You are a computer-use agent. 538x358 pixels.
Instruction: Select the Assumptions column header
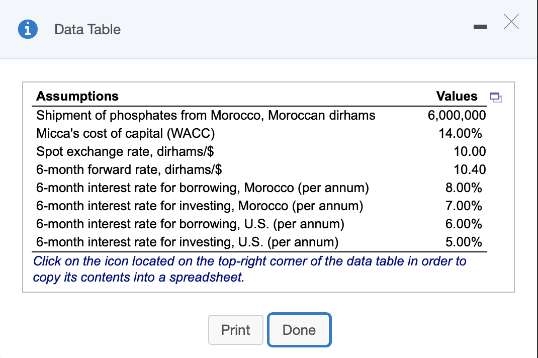click(77, 96)
